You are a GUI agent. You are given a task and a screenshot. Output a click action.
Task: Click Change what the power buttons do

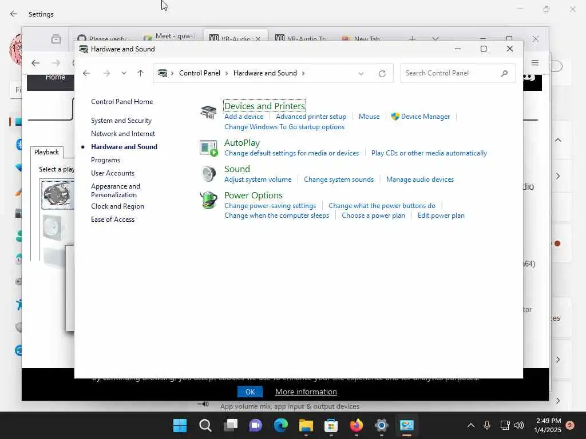point(382,206)
